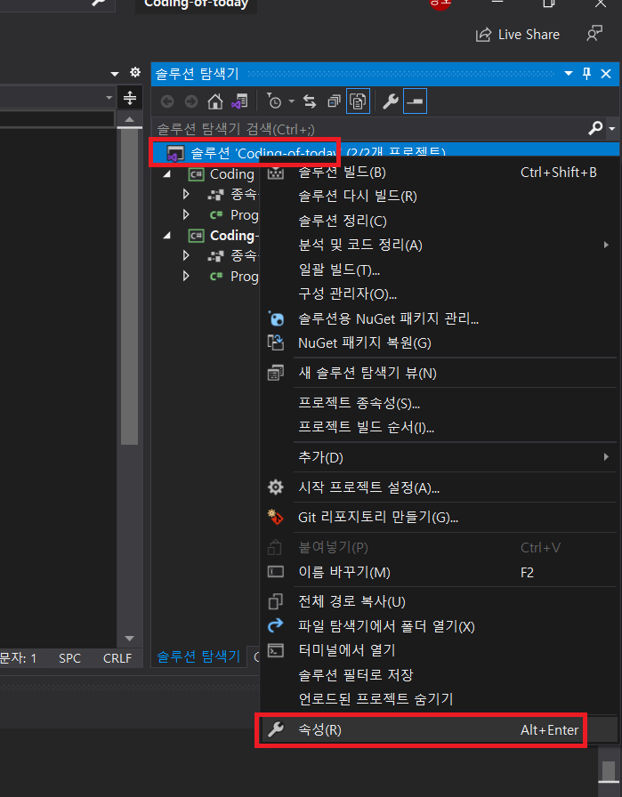
Task: Click the gear icon above the editor scrollbar
Action: [x=134, y=72]
